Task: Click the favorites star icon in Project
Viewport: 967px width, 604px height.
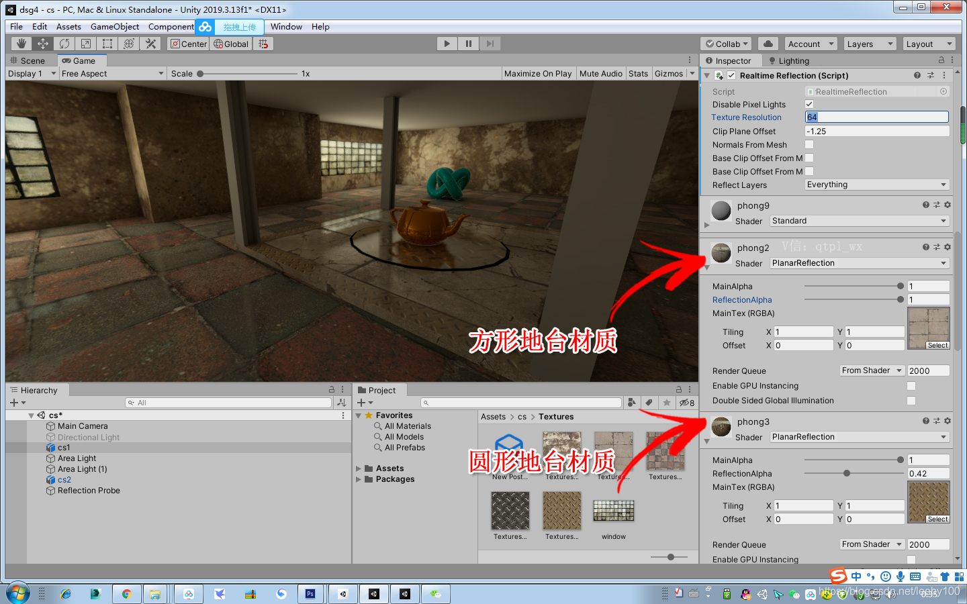Action: coord(666,403)
